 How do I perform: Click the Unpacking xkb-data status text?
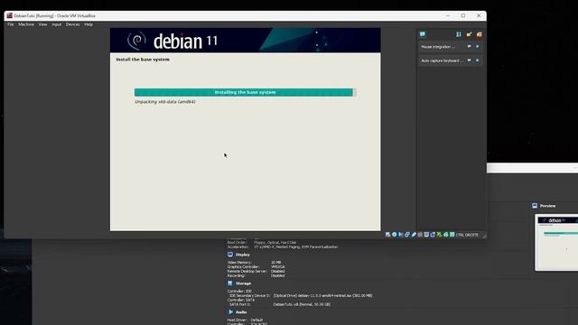pyautogui.click(x=164, y=102)
